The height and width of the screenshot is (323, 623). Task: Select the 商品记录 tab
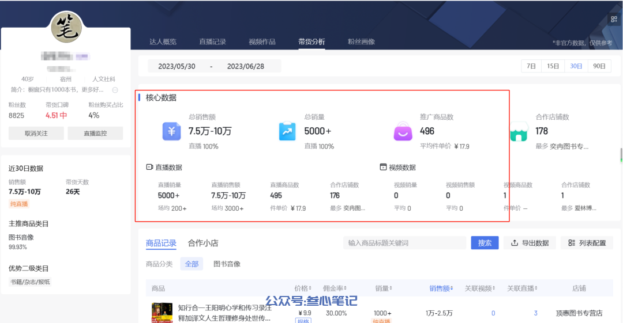tap(161, 243)
